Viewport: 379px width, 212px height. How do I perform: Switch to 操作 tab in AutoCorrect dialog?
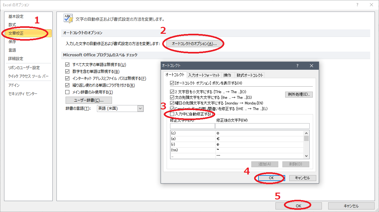[227, 75]
